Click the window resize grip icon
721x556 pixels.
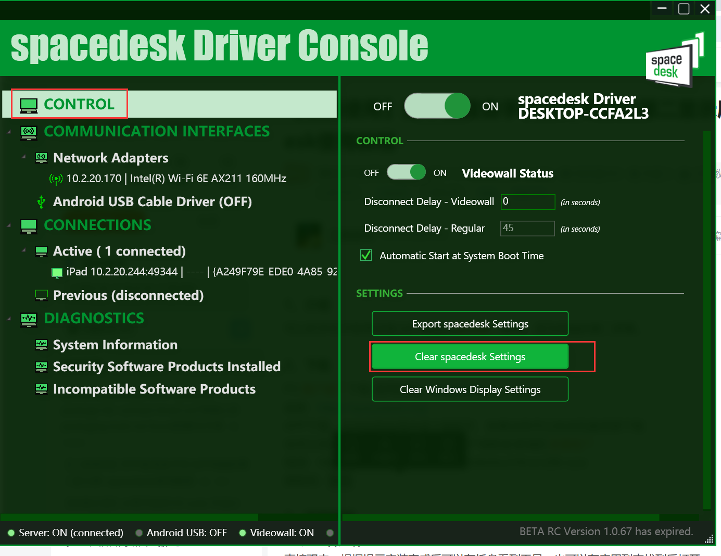pos(709,539)
